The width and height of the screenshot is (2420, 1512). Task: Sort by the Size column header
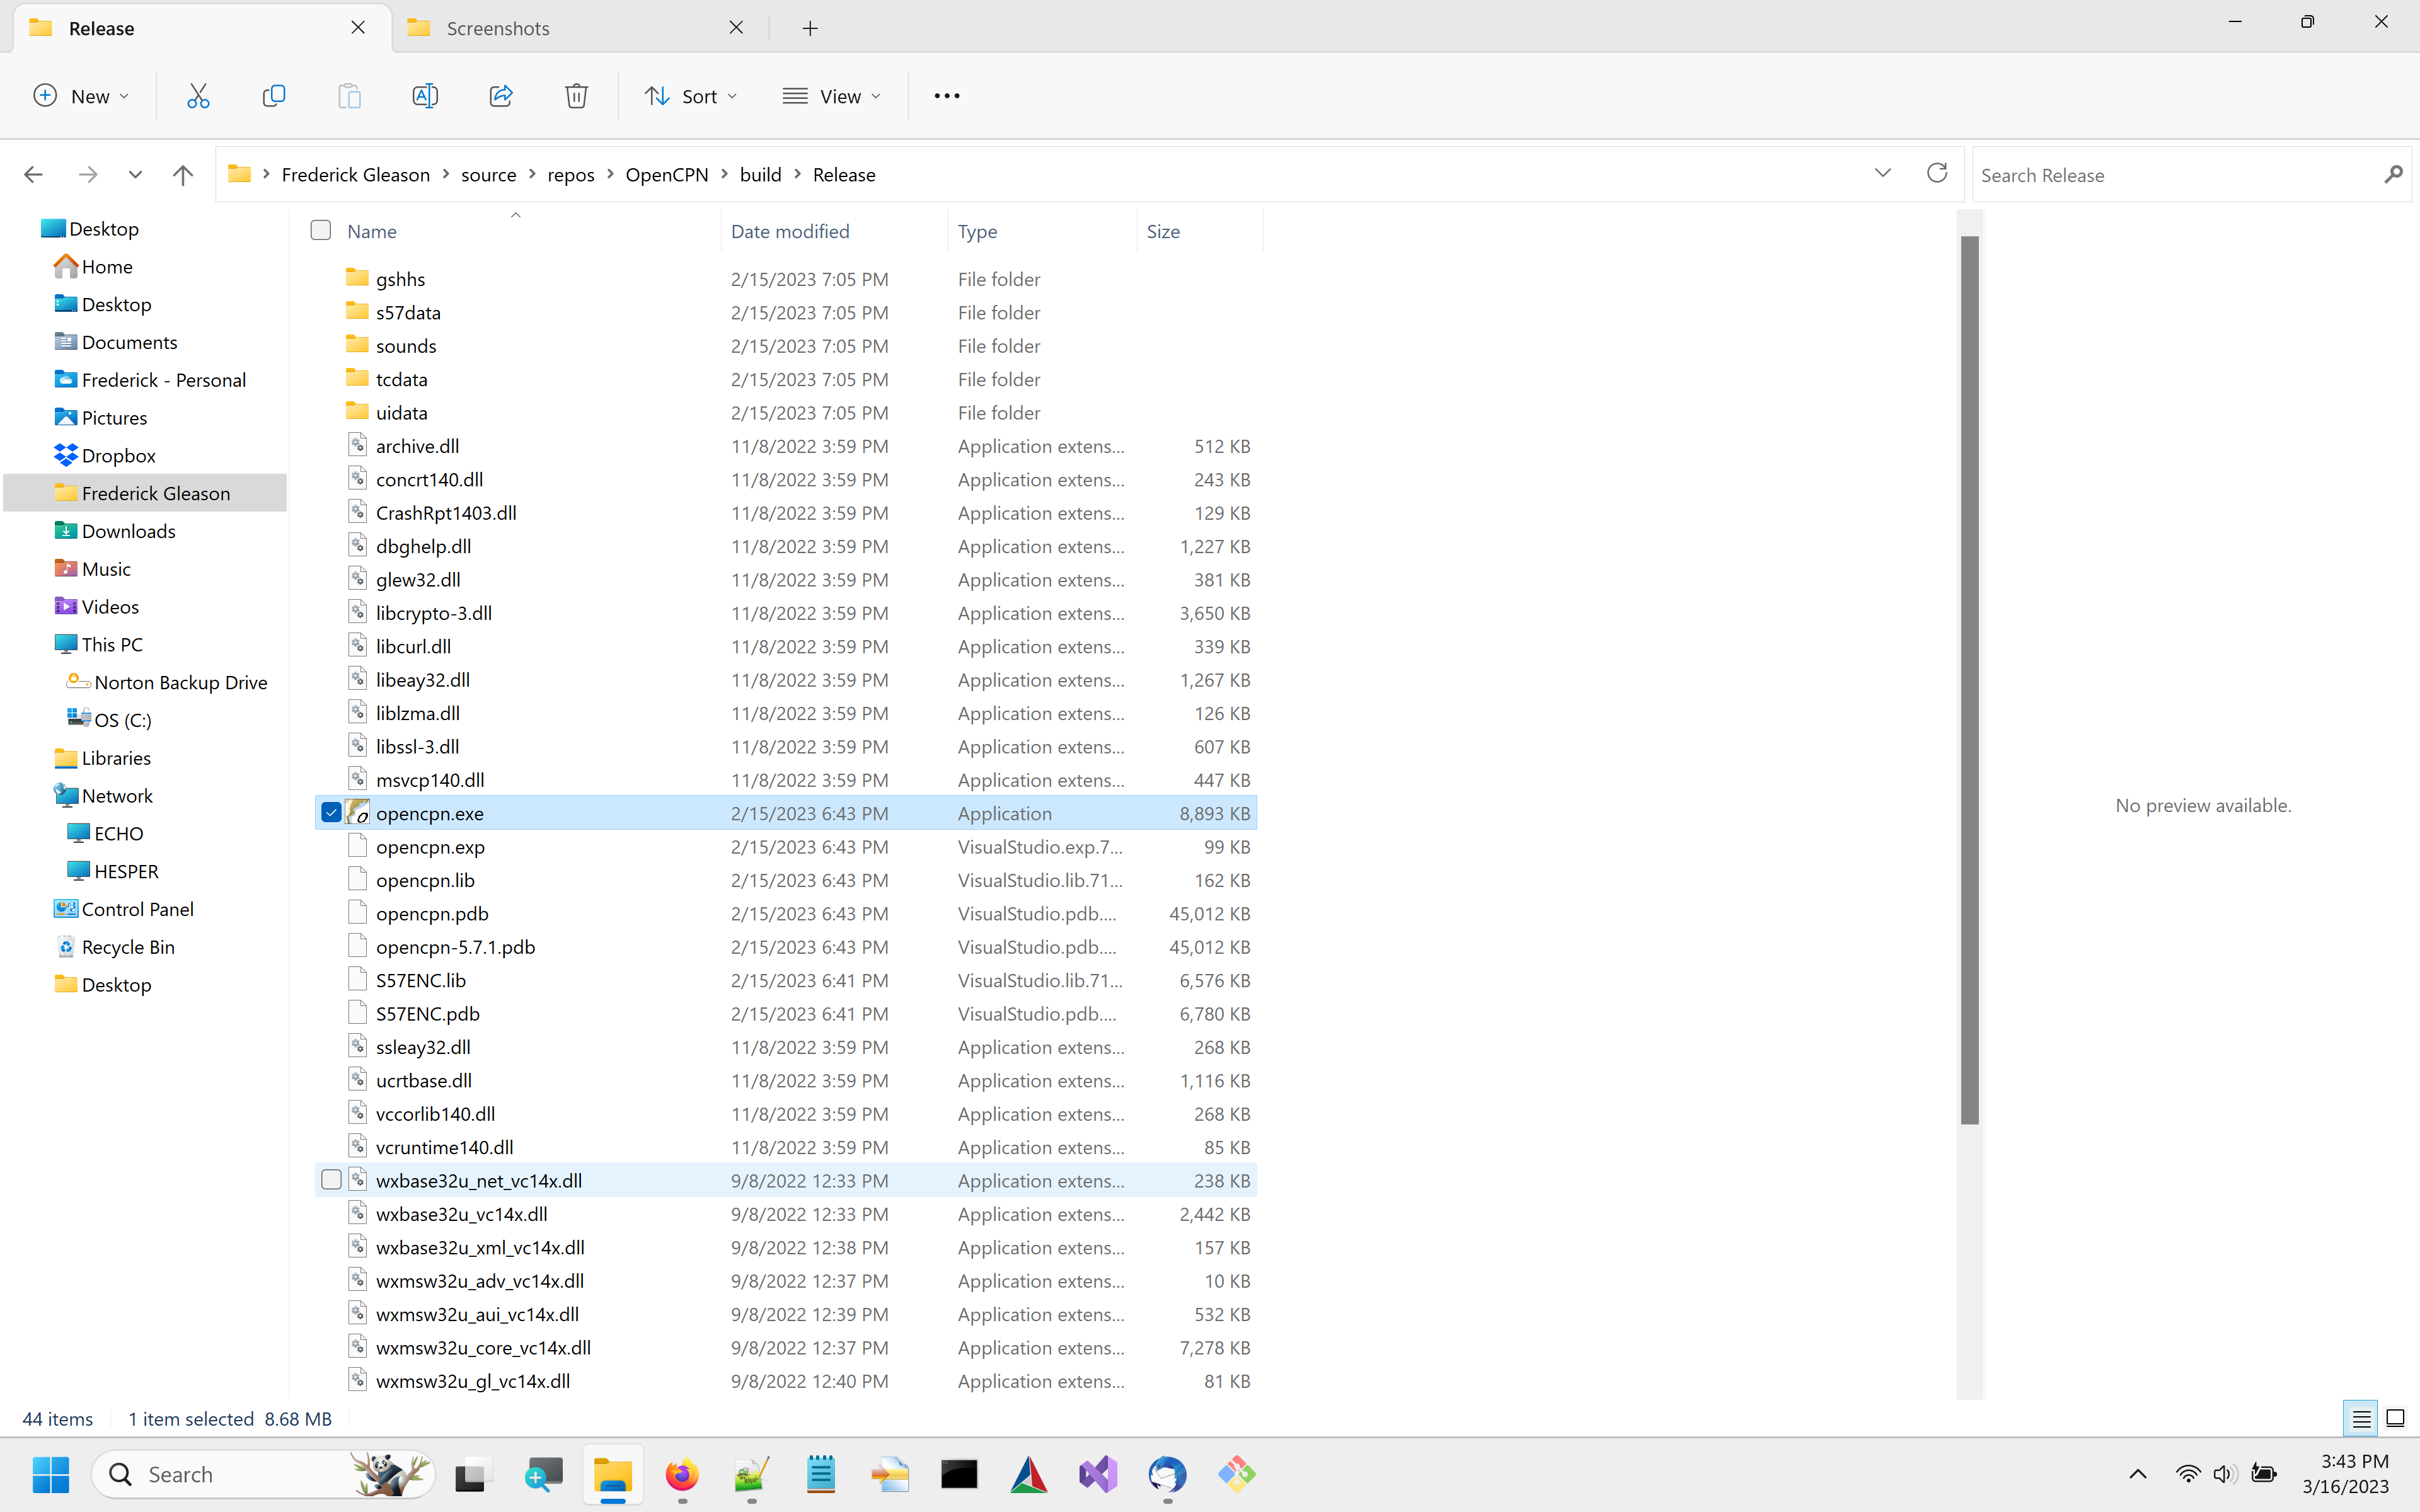coord(1199,231)
